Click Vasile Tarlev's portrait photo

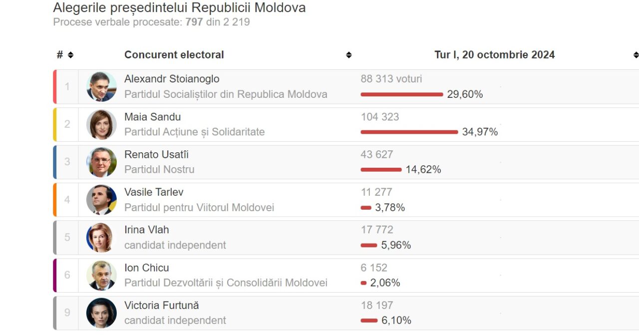pyautogui.click(x=101, y=200)
